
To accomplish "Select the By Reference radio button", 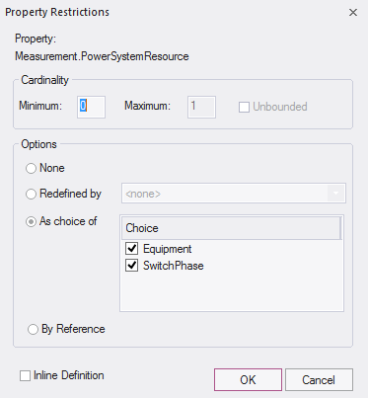I will [33, 330].
